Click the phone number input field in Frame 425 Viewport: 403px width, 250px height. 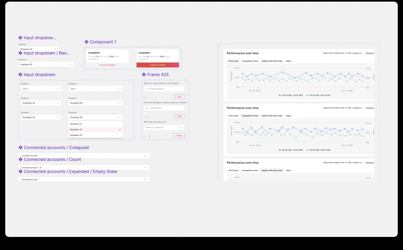coord(164,108)
